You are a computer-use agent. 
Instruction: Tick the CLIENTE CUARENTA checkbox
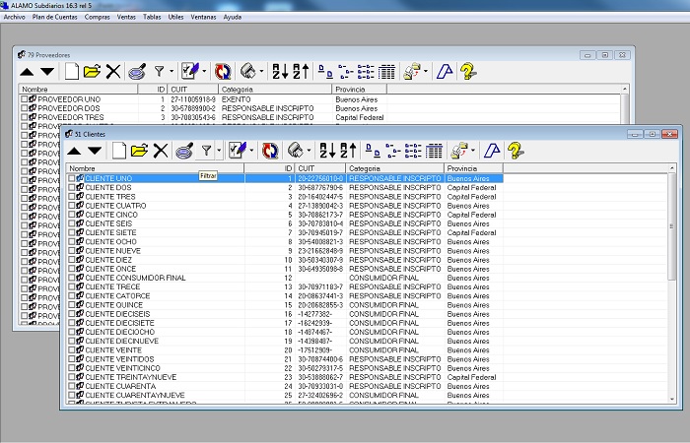pos(71,386)
